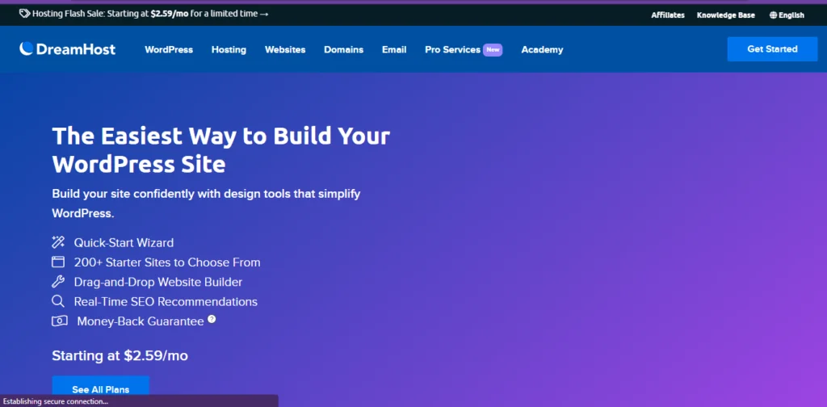
Task: Click the Get Started button
Action: click(x=772, y=49)
